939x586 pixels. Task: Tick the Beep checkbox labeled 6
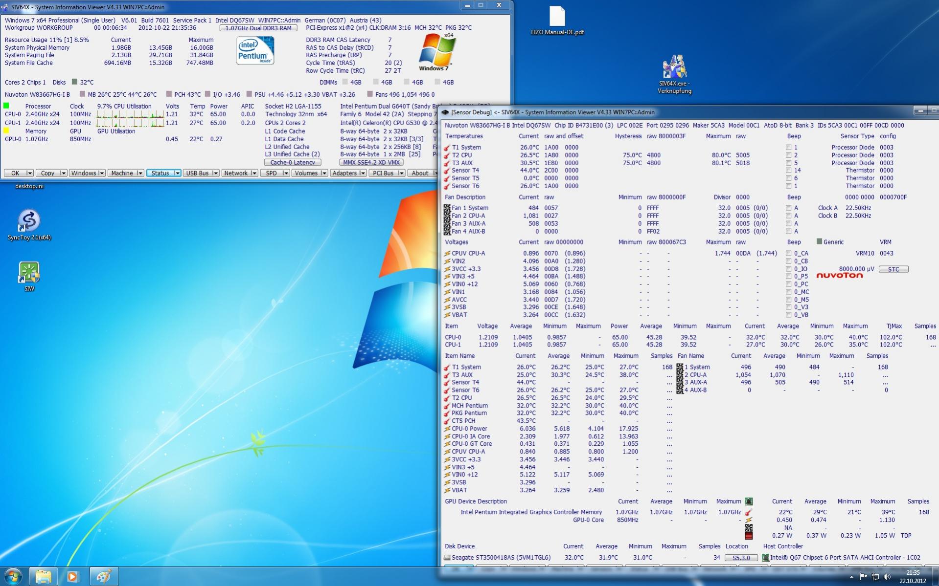(788, 178)
